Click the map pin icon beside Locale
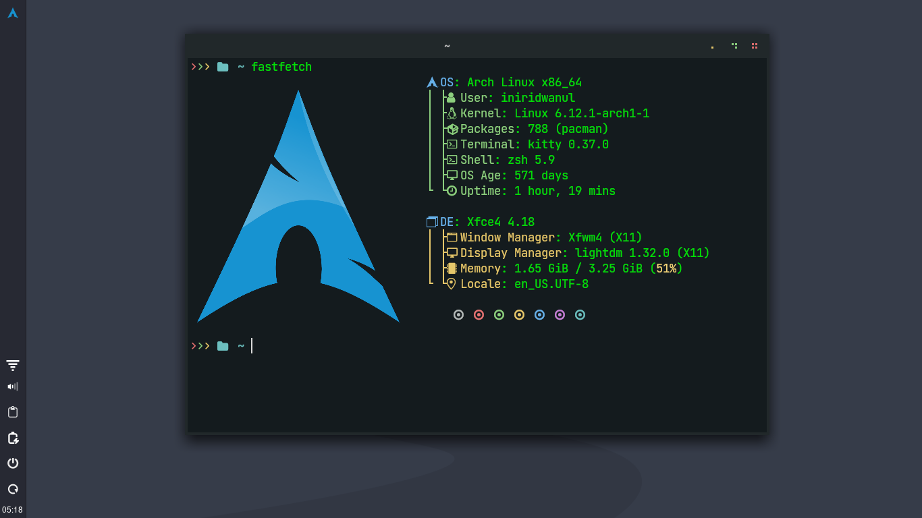This screenshot has width=922, height=518. pos(452,284)
